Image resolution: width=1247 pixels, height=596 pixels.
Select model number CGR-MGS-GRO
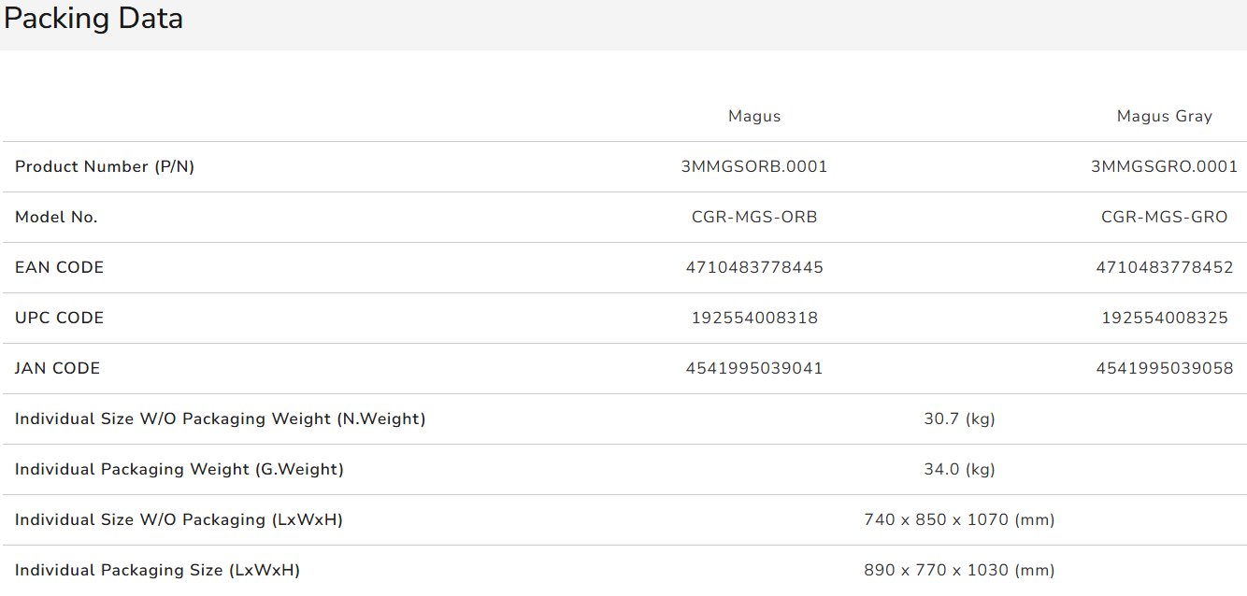(1164, 218)
